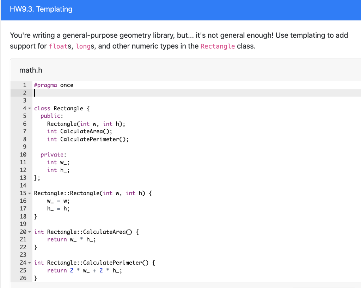Screen dimensions: 361x288
Task: Click the private: access specifier
Action: coord(53,154)
